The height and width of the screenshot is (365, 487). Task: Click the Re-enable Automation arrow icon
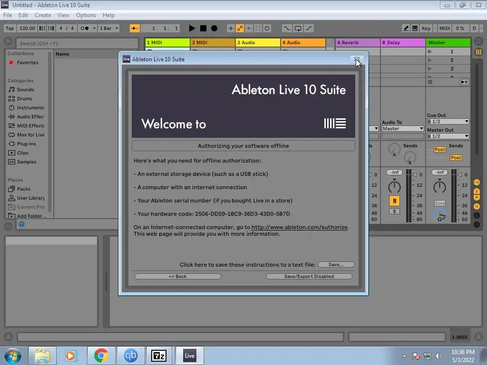click(x=249, y=28)
